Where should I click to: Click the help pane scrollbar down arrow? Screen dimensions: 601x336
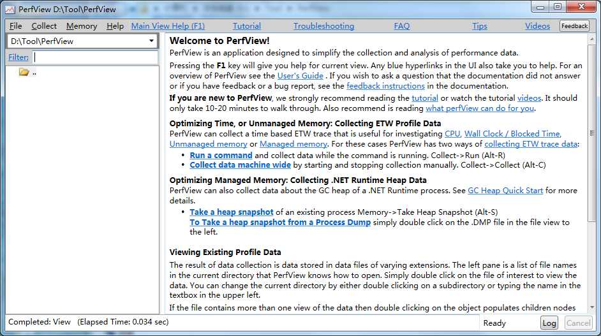592,307
